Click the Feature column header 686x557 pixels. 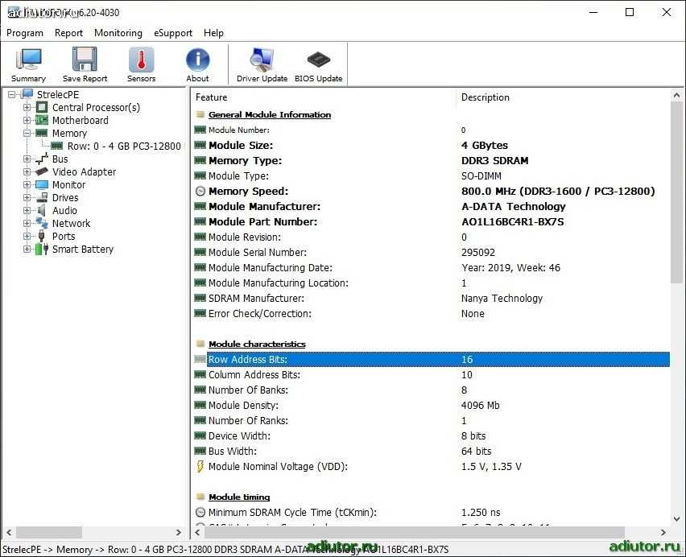coord(322,97)
